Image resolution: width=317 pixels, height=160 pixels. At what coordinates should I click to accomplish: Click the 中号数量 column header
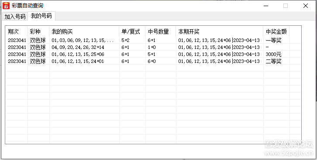click(161, 31)
